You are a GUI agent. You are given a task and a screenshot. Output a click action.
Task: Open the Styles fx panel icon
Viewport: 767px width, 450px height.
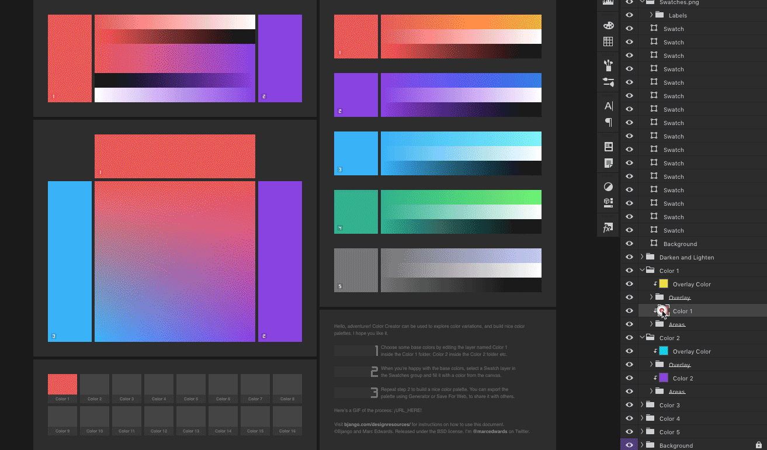(608, 227)
